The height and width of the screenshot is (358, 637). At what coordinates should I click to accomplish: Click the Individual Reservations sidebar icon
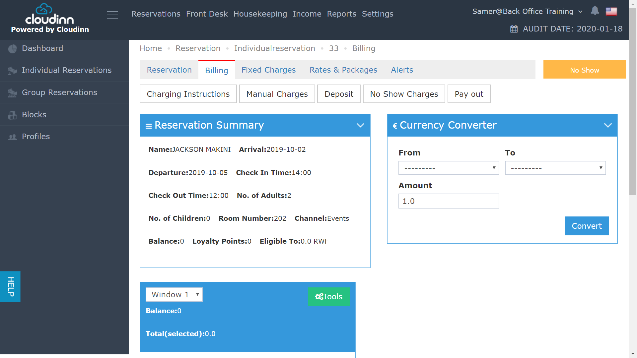[13, 71]
